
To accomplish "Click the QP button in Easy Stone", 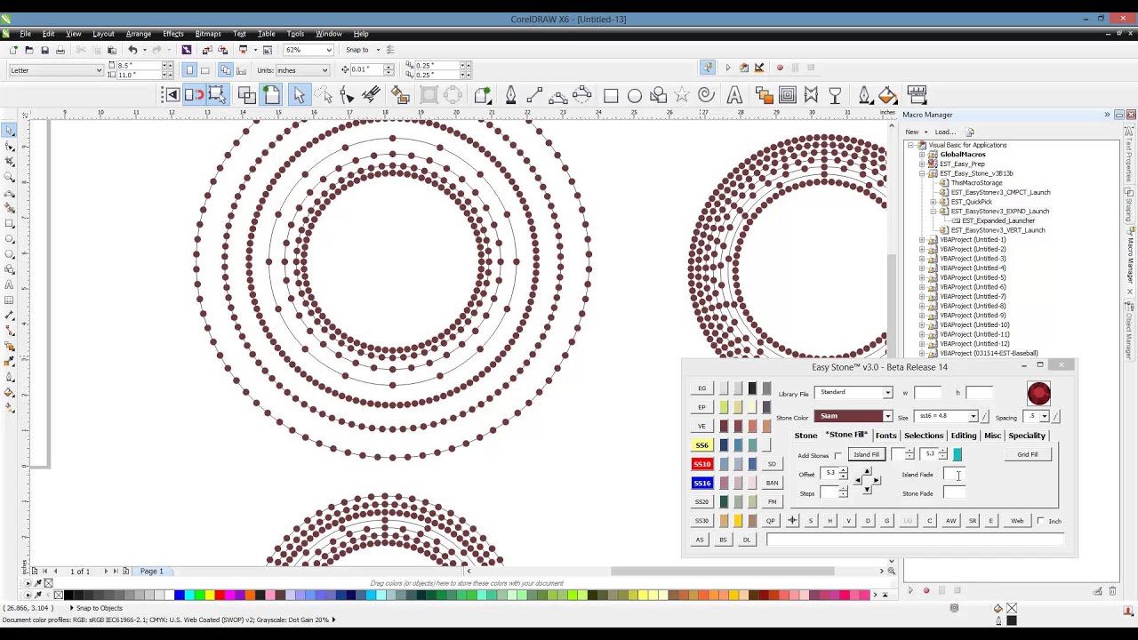I will click(771, 521).
